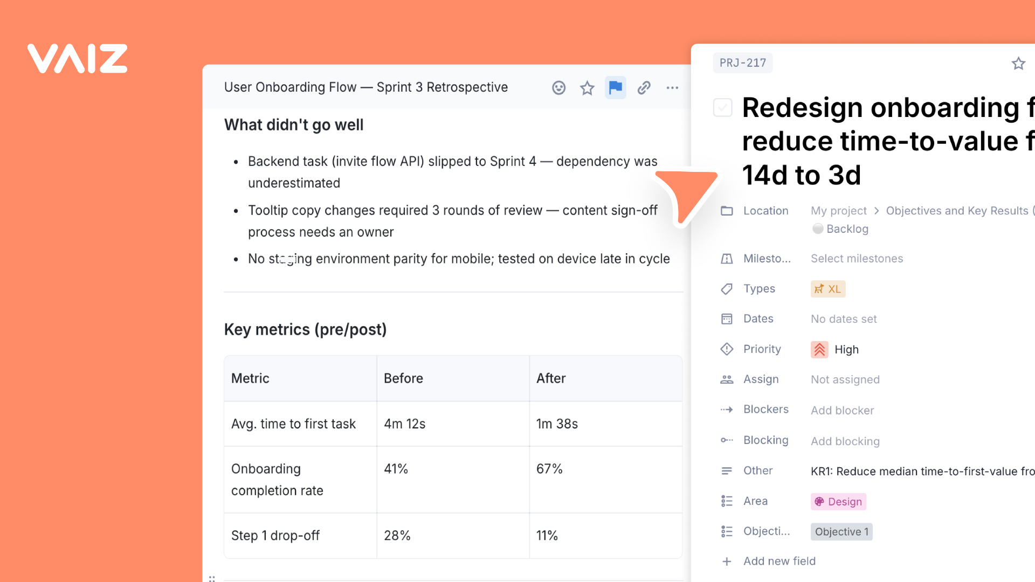Open the Select milestones dropdown
Viewport: 1035px width, 582px height.
[x=857, y=259]
